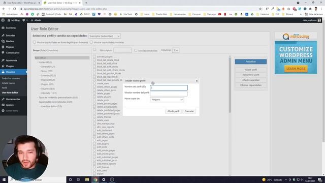Click Cancelar in the dialog
This screenshot has width=325, height=183.
pos(189,111)
